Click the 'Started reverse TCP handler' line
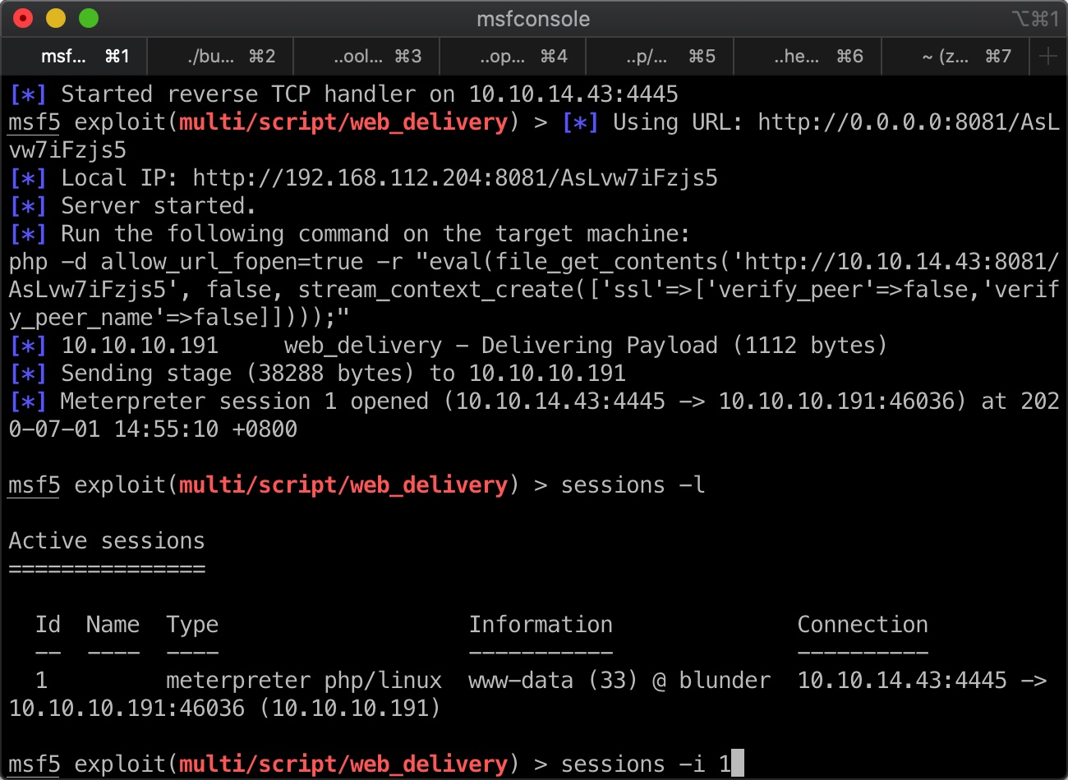Image resolution: width=1068 pixels, height=780 pixels. click(x=343, y=94)
